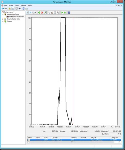Viewport: 125px width, 150px height.
Task: Click the blue Back arrow in main toolbar
Action: click(3, 9)
